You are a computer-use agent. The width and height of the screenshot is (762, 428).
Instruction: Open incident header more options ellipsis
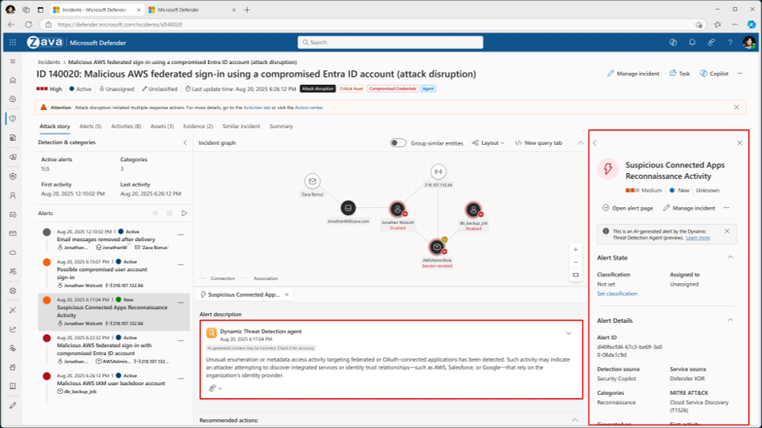coord(739,74)
